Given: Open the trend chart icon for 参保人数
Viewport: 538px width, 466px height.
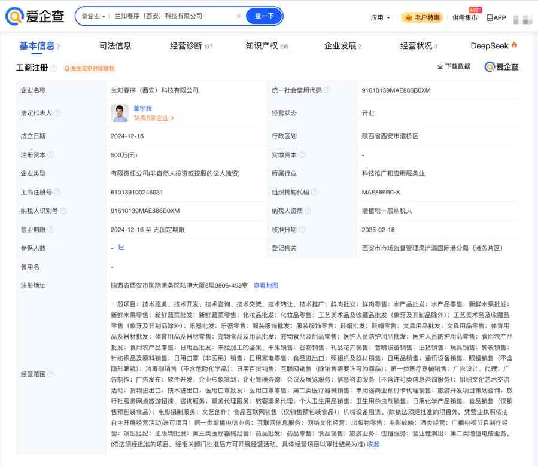Looking at the screenshot, I should pos(121,248).
